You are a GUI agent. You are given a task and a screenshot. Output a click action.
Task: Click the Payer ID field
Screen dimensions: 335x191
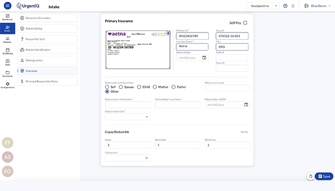coord(232,68)
